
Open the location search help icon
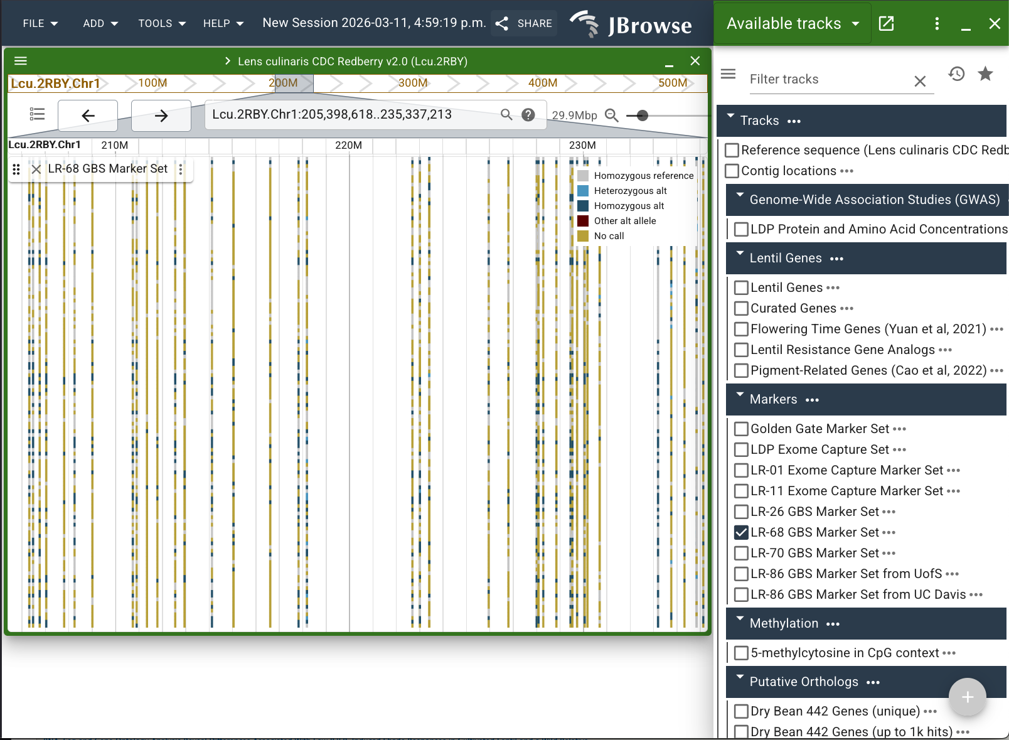528,114
